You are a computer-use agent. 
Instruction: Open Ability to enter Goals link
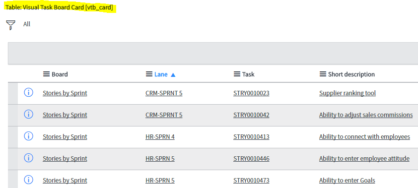tap(347, 181)
